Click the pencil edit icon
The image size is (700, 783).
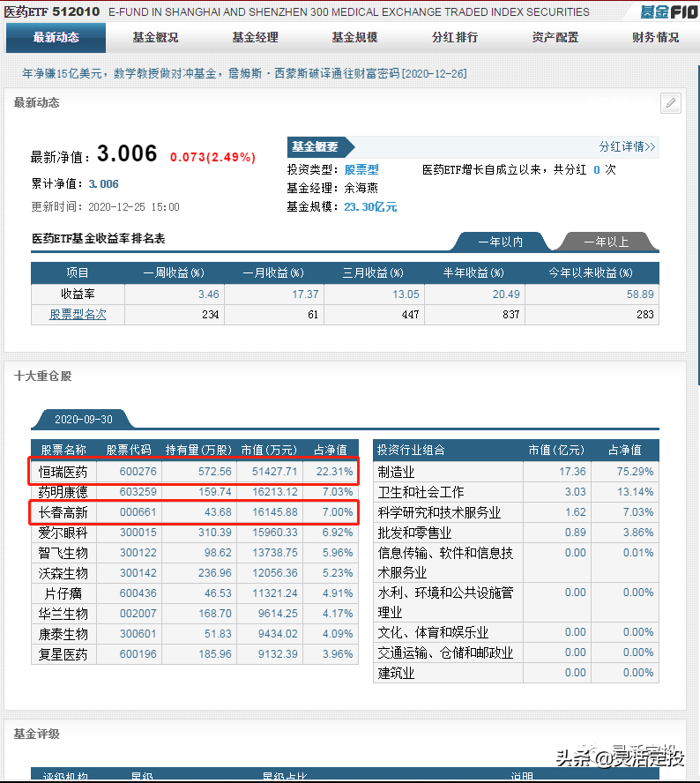(671, 103)
